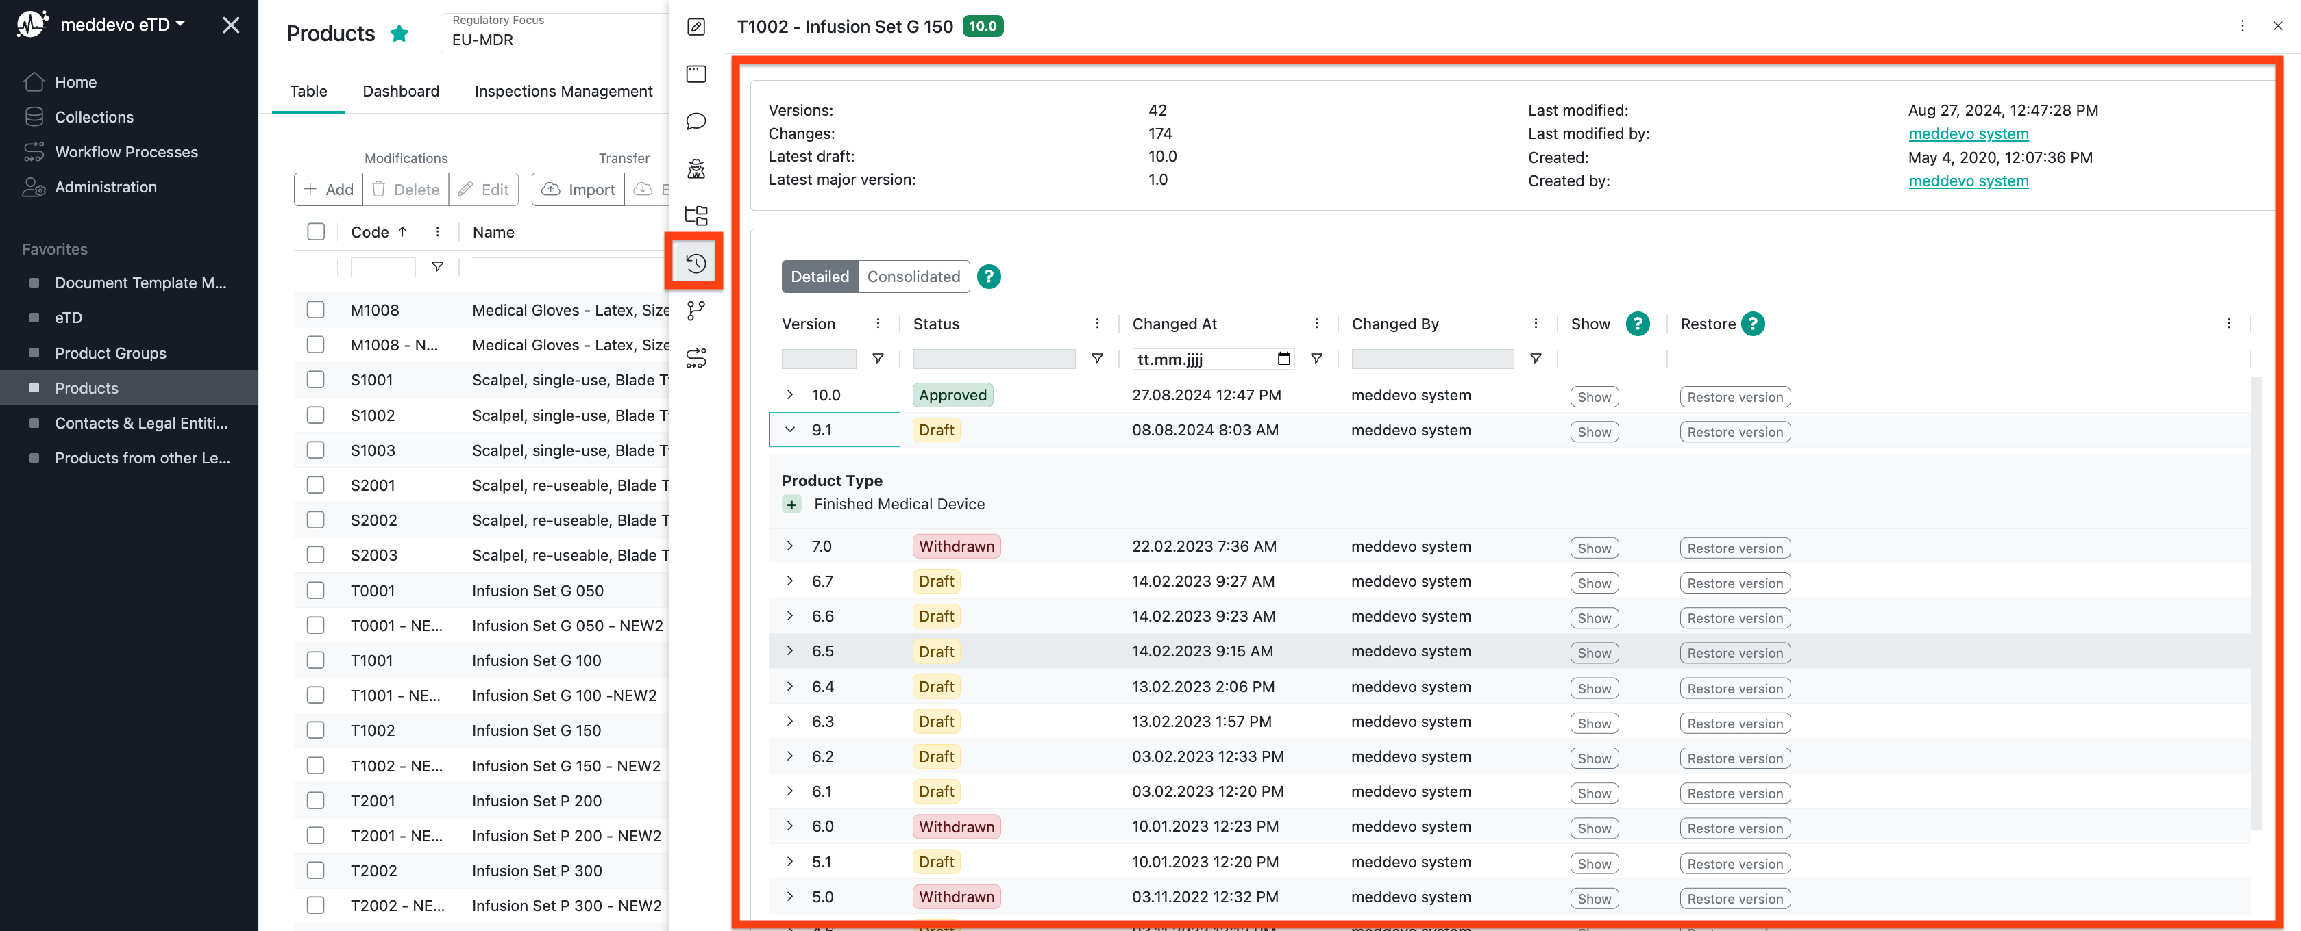This screenshot has height=931, width=2301.
Task: Go to Home in sidebar
Action: pyautogui.click(x=76, y=82)
